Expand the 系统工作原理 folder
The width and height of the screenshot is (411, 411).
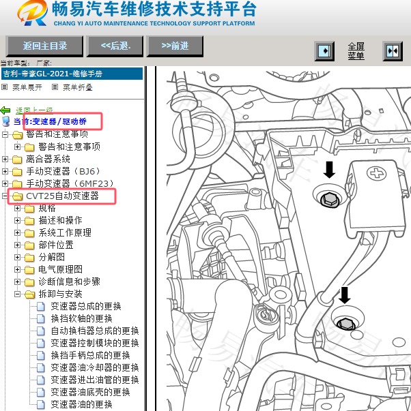17,232
